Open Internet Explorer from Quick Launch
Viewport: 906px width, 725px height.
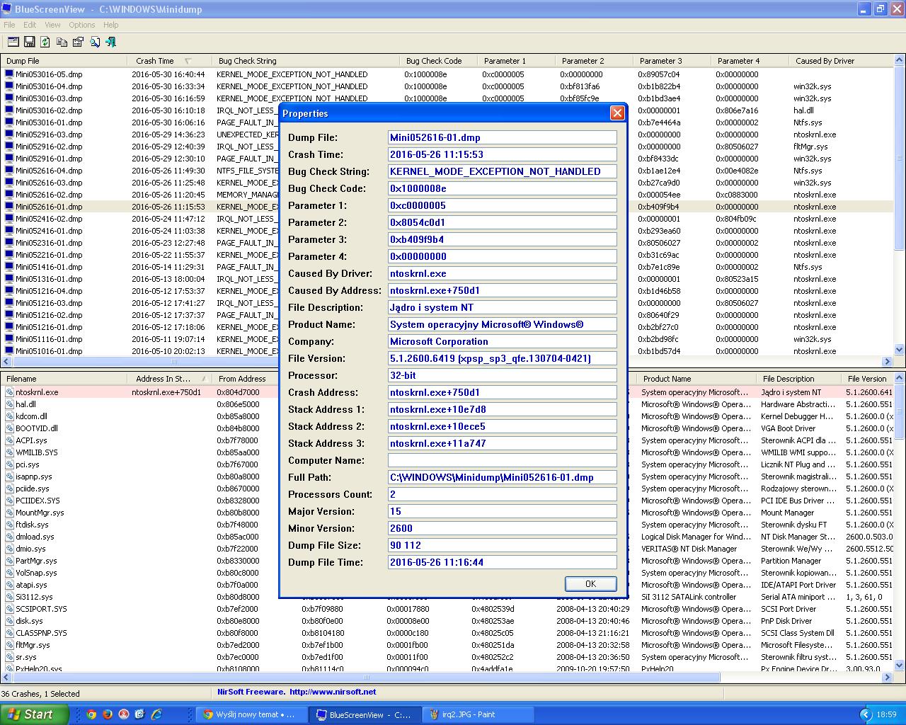point(156,714)
